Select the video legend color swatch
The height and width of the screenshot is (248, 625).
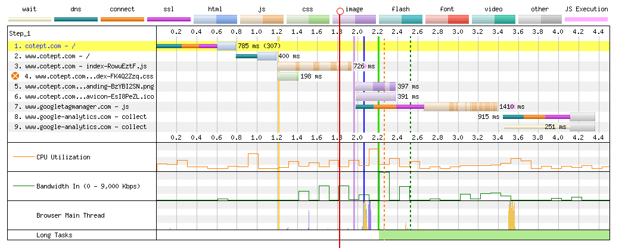coord(494,19)
